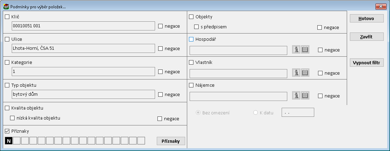Click the Zavřít button

(x=366, y=37)
